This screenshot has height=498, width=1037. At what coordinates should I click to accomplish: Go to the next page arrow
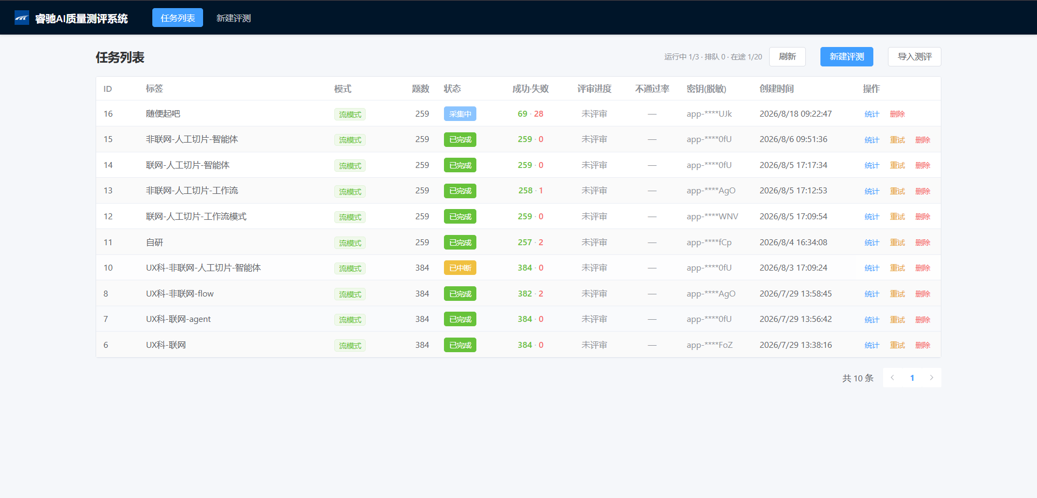pos(932,378)
